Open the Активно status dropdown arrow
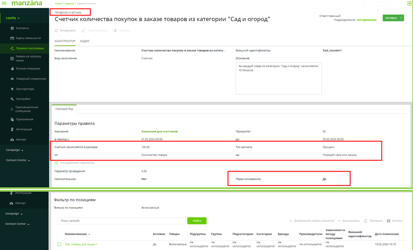 coord(401,18)
